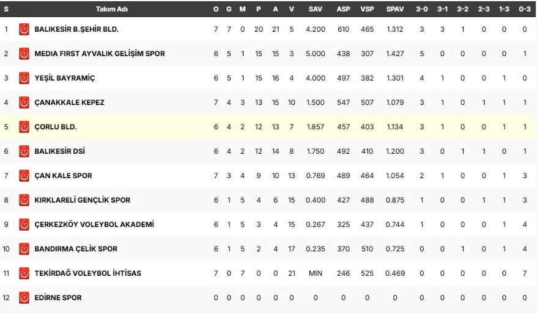537x313 pixels.
Task: Click the Balıkesir B.Şehir Bld. team logo
Action: 24,29
